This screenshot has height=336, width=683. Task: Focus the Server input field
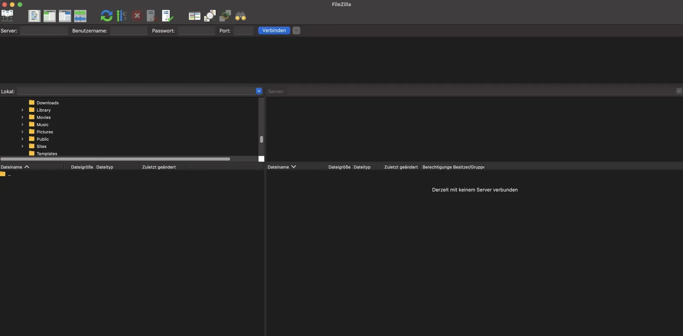pos(44,31)
